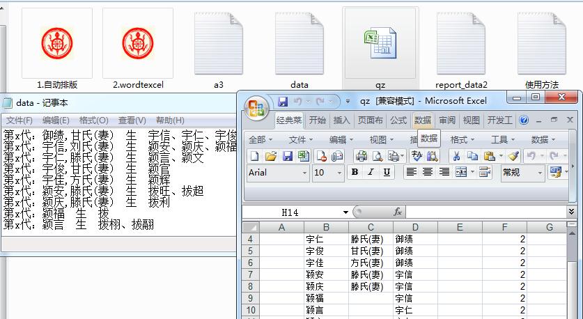Click the Excel vertical scrollbar up arrow
This screenshot has width=583, height=319.
pyautogui.click(x=572, y=233)
